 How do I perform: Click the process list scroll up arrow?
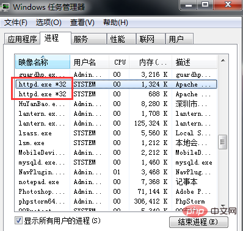(223, 60)
